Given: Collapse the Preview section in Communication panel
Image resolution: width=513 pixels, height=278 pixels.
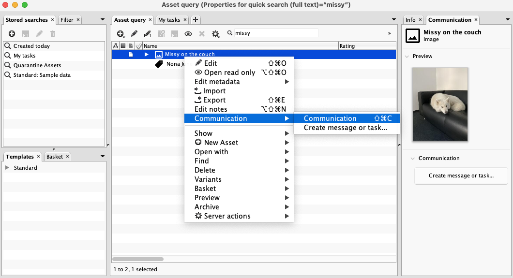Looking at the screenshot, I should (407, 57).
